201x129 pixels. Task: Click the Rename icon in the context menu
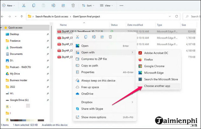coord(94,37)
